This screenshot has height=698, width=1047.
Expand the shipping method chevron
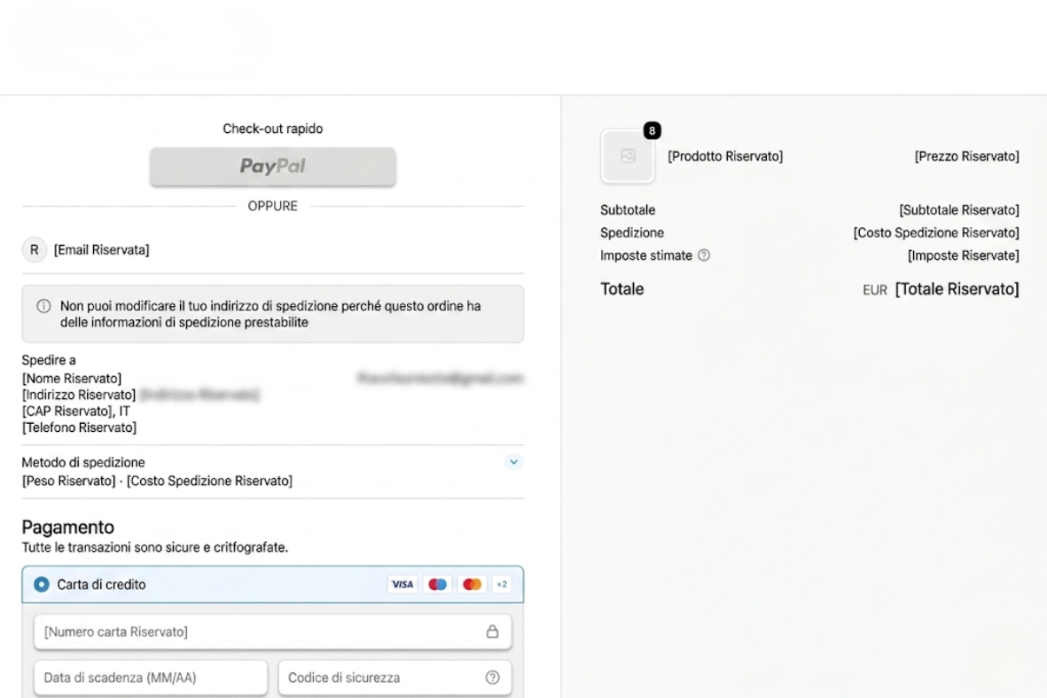coord(513,462)
